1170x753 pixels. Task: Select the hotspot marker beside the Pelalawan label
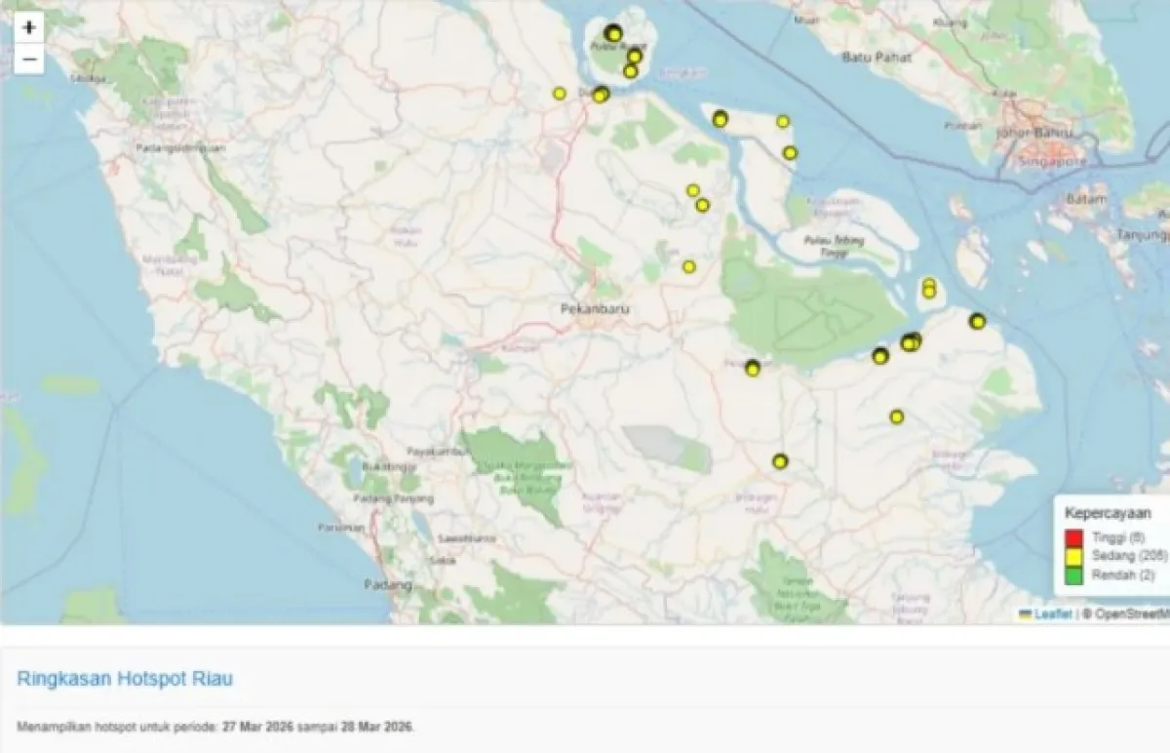coord(752,368)
